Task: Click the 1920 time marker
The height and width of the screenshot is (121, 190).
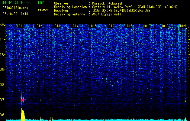Action: pyautogui.click(x=183, y=26)
